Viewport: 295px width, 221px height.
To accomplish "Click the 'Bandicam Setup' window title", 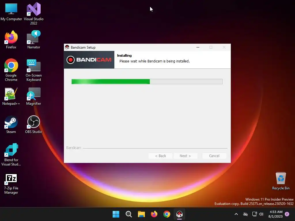I will point(83,47).
